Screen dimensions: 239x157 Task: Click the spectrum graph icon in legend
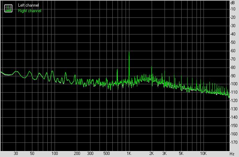pyautogui.click(x=8, y=8)
